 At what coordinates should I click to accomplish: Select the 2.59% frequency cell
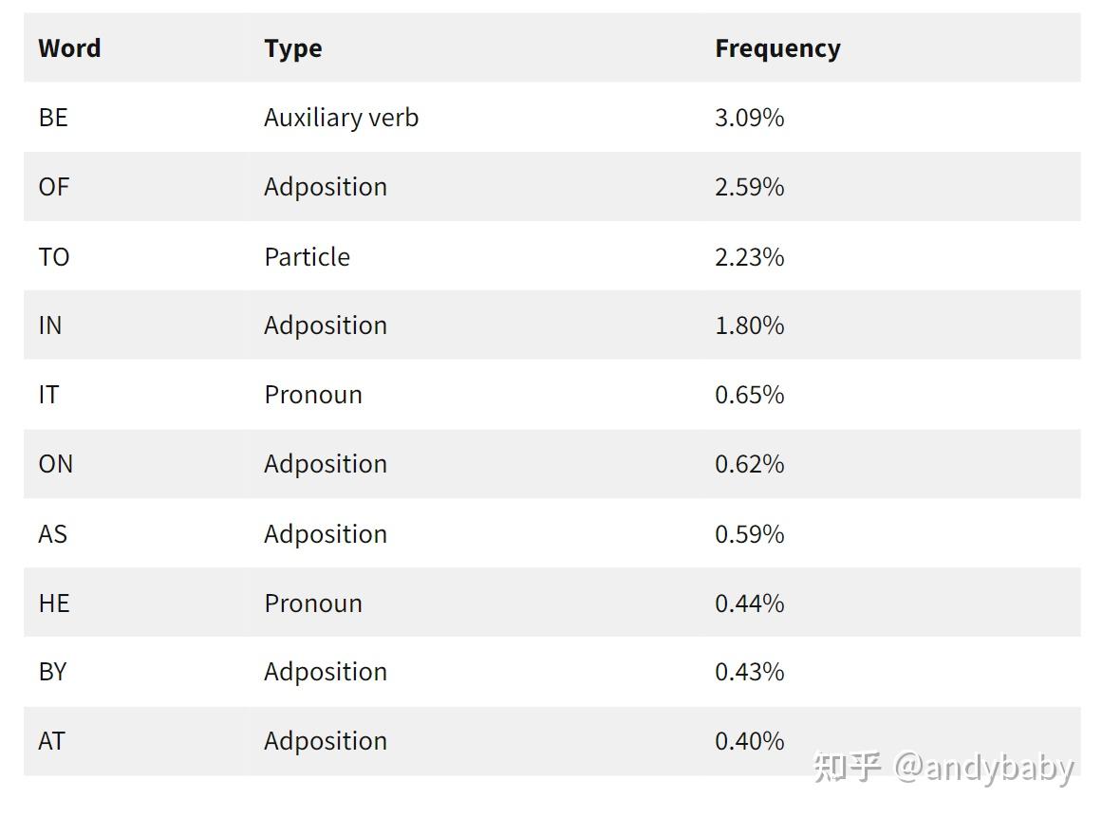coord(749,187)
